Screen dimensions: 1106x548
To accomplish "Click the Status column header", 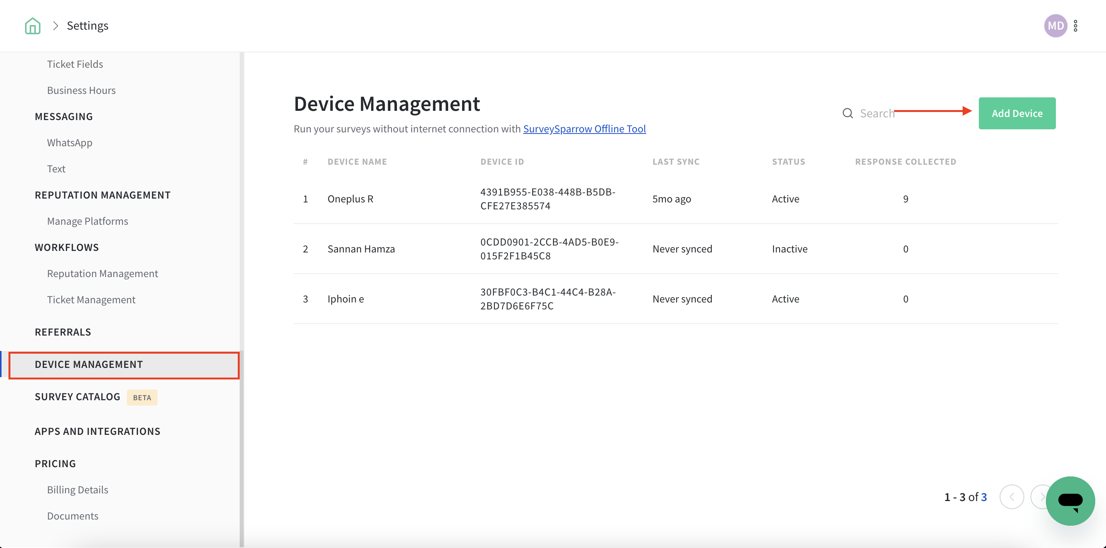I will click(x=788, y=162).
